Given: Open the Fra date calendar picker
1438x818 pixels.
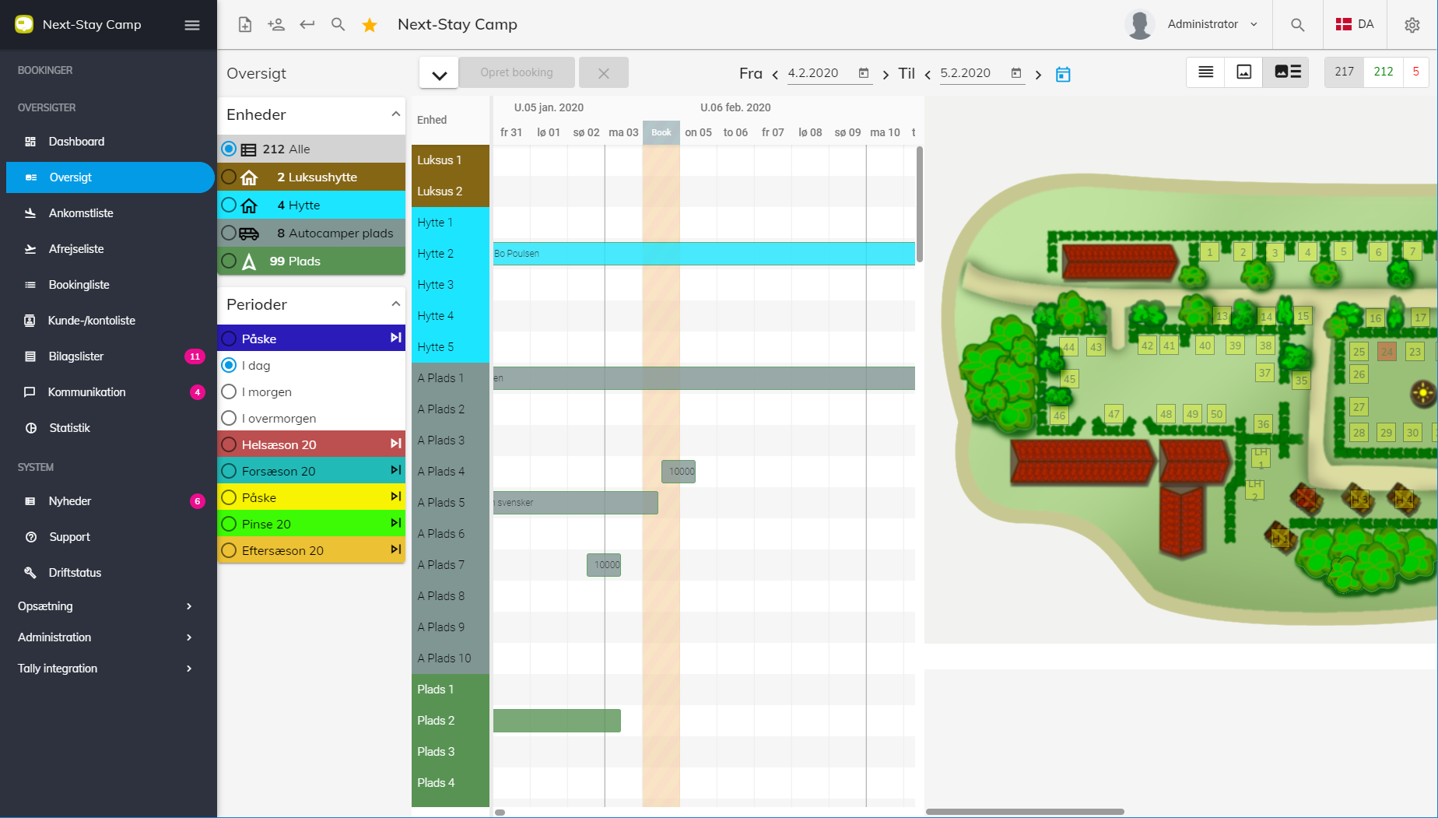Looking at the screenshot, I should 864,72.
